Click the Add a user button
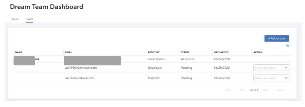 (x=277, y=38)
